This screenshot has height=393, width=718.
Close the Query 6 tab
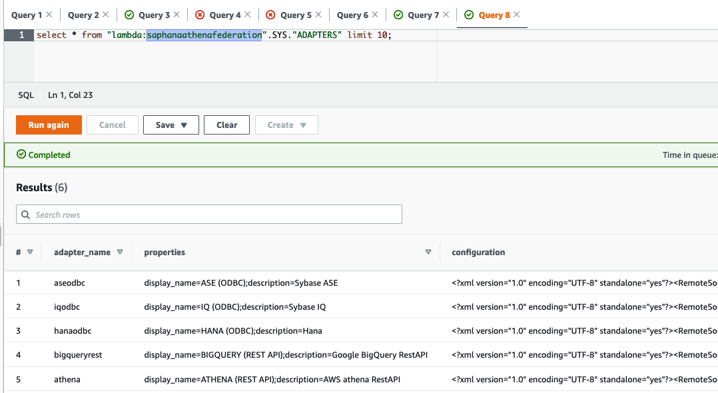(375, 15)
